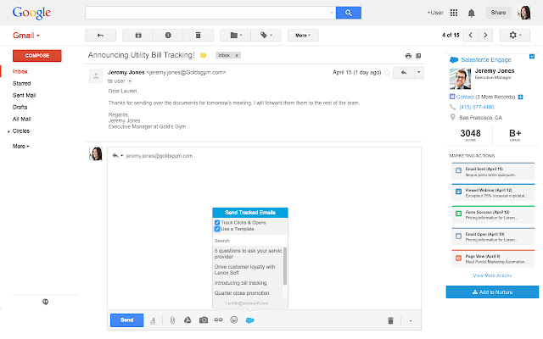
Task: Collapse the Salesforce Engage panel
Action: pos(532,57)
